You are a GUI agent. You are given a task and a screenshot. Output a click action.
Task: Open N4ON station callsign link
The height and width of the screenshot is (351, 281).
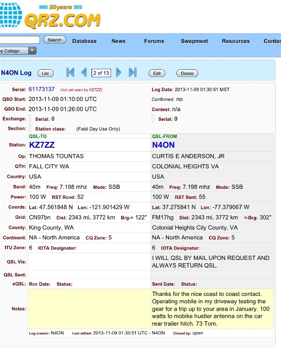[x=164, y=145]
